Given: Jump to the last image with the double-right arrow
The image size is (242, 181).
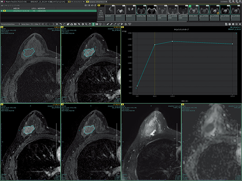Looking at the screenshot, I should click(x=57, y=24).
